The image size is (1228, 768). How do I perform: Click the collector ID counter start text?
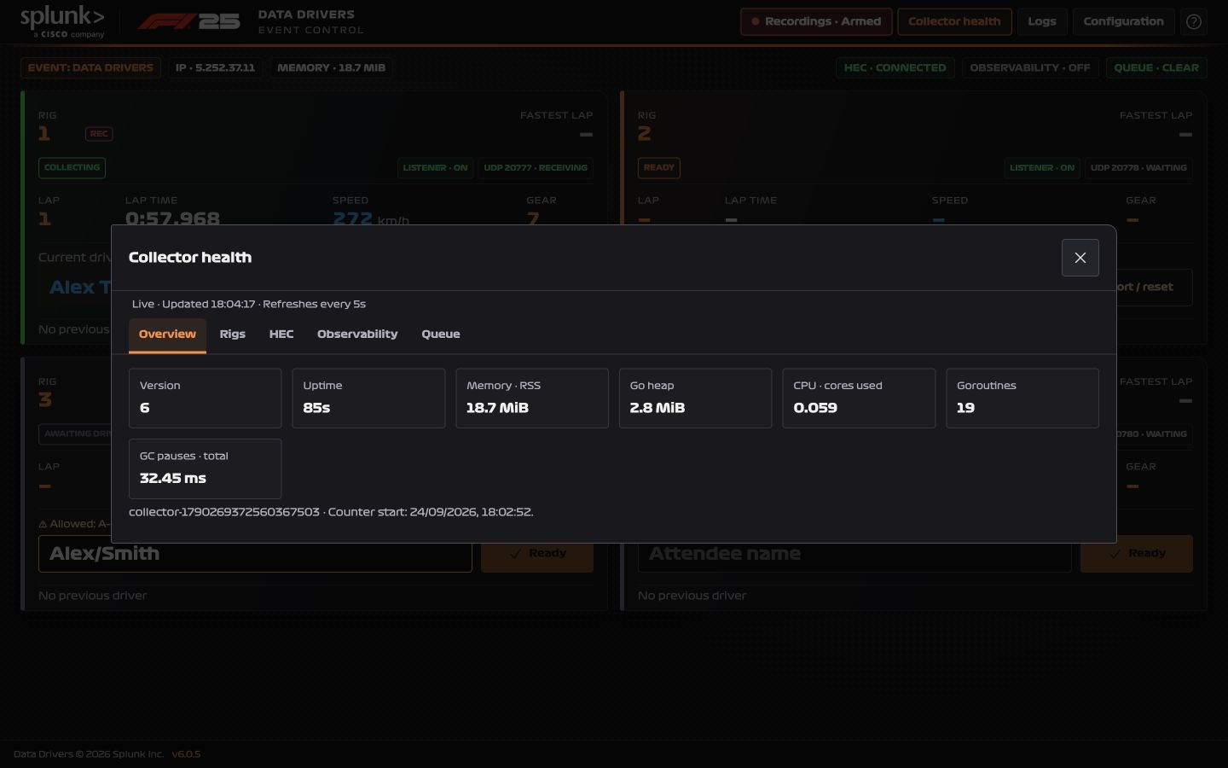[x=331, y=512]
